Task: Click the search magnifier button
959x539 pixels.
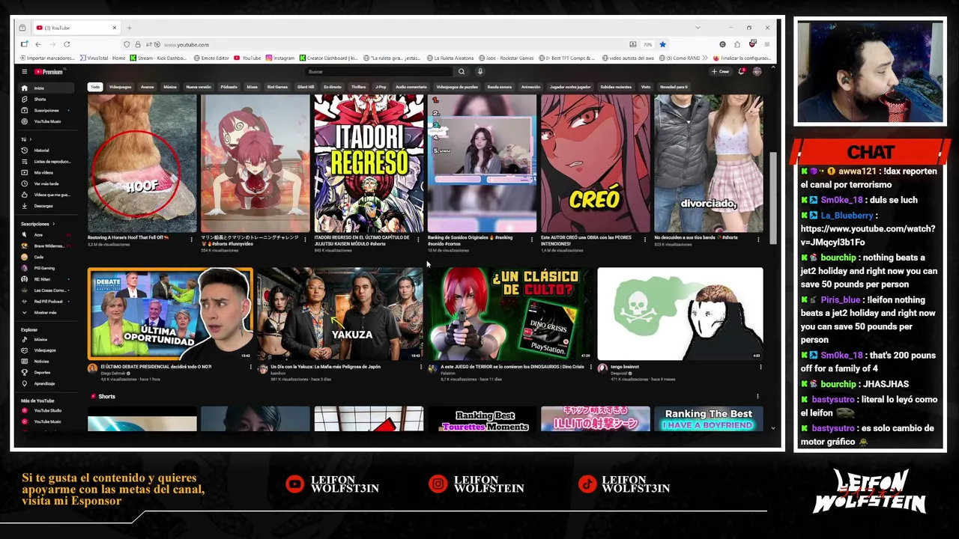Action: (x=462, y=72)
